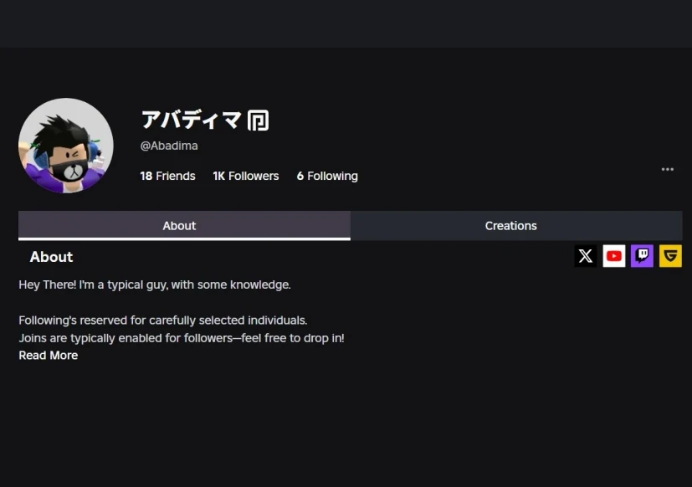Open the yellow Guilded social icon
This screenshot has height=487, width=692.
(670, 256)
